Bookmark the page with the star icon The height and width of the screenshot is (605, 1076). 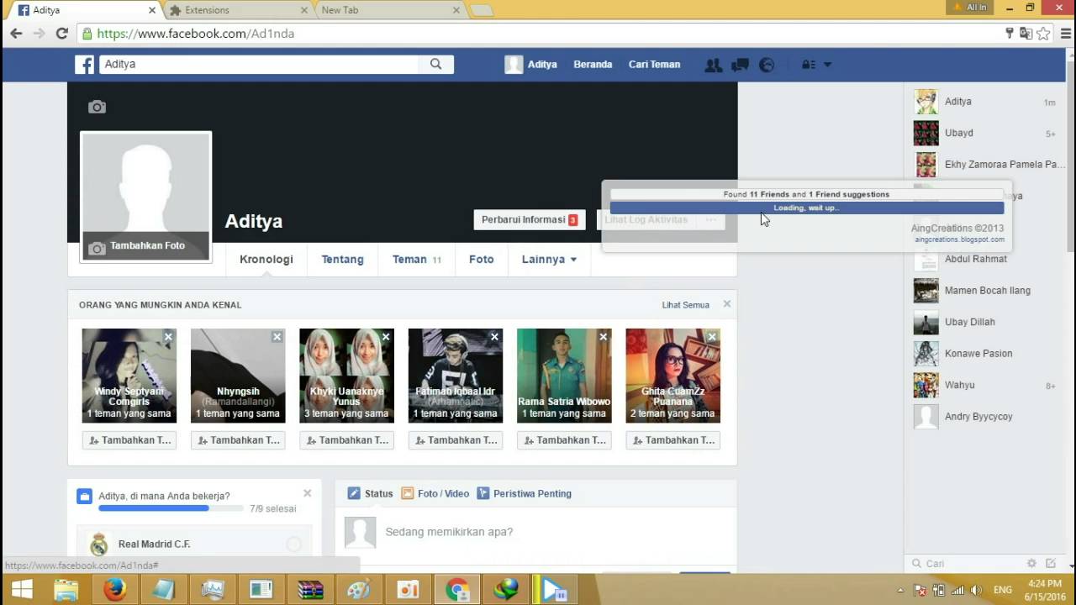point(1043,34)
